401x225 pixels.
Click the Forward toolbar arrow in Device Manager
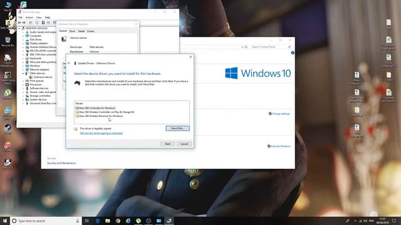point(24,22)
